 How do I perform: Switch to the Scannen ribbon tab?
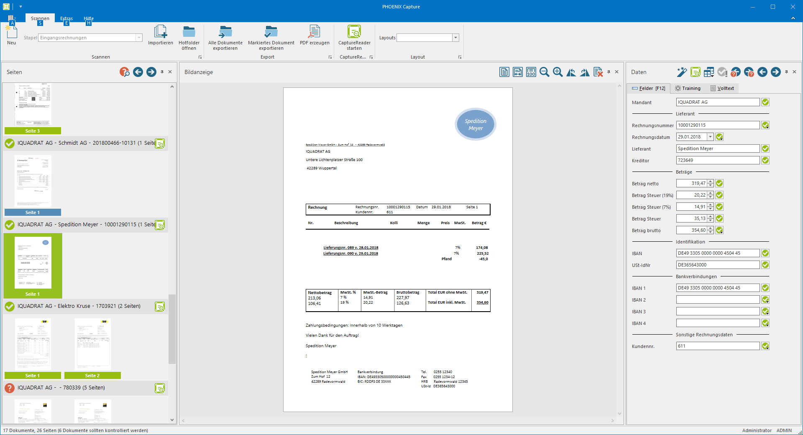[x=40, y=18]
